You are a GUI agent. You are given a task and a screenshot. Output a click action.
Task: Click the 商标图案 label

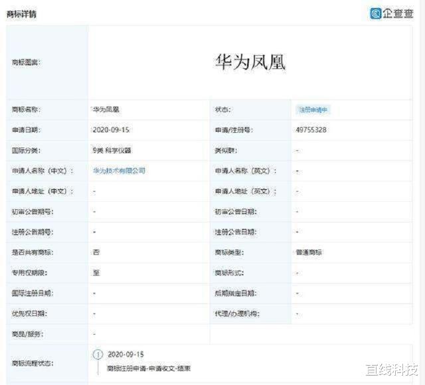[26, 62]
